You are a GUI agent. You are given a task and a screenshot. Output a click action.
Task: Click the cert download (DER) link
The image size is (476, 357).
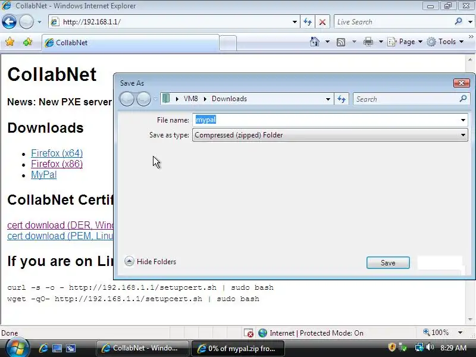(60, 225)
